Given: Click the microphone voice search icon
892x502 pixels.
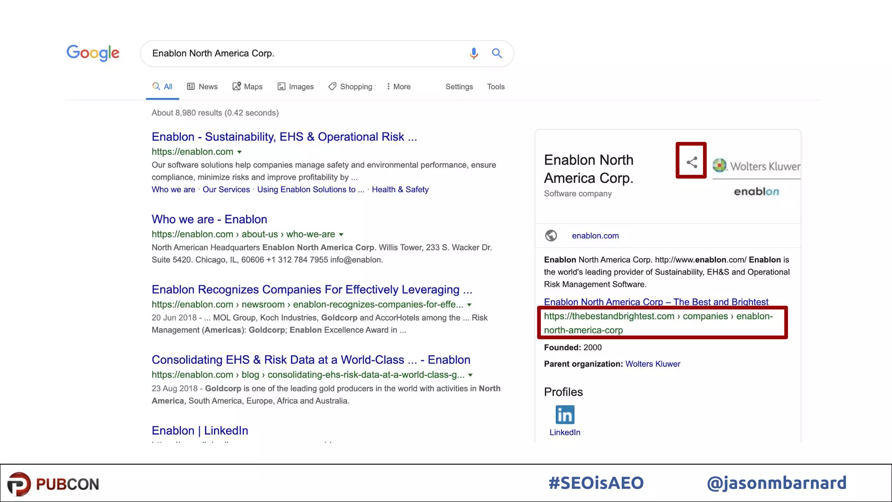Looking at the screenshot, I should click(473, 54).
